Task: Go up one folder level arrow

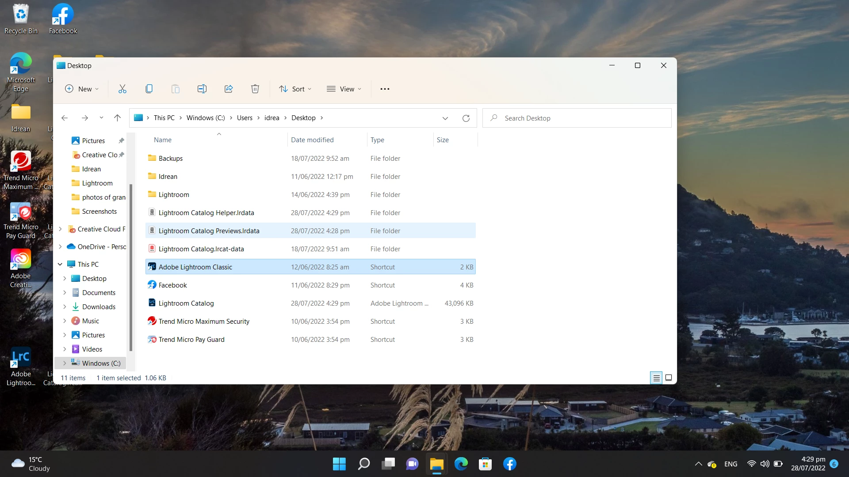Action: 117,118
